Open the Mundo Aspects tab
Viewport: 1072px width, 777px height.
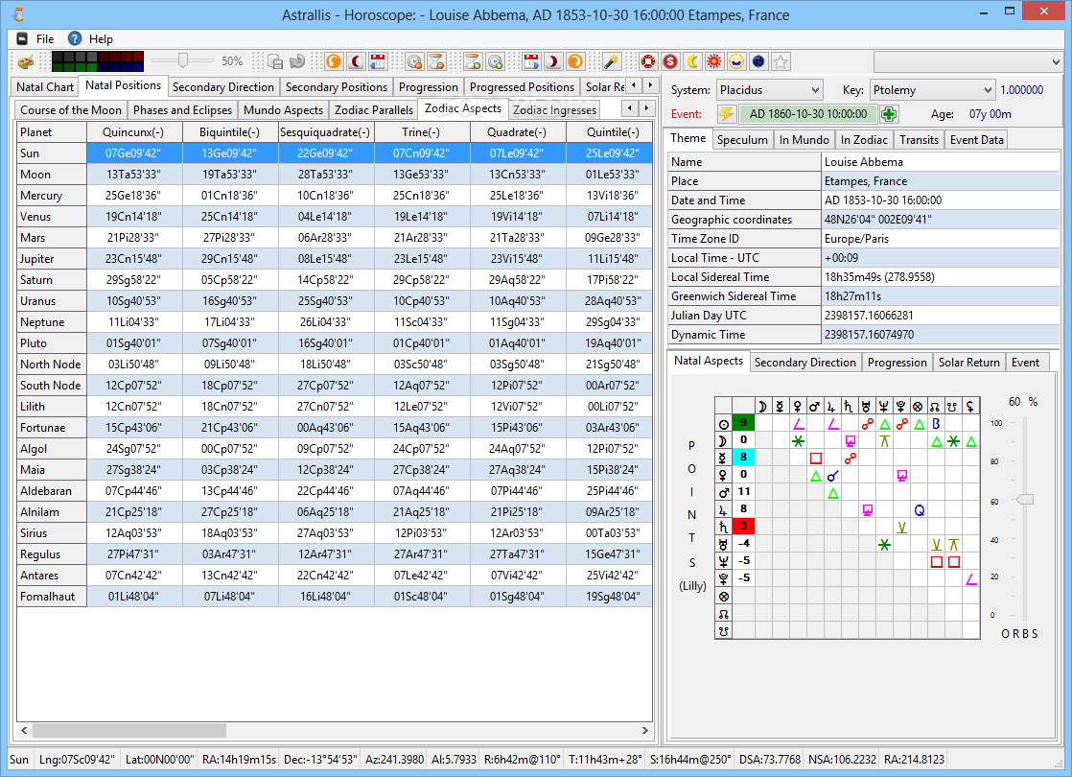pos(283,110)
